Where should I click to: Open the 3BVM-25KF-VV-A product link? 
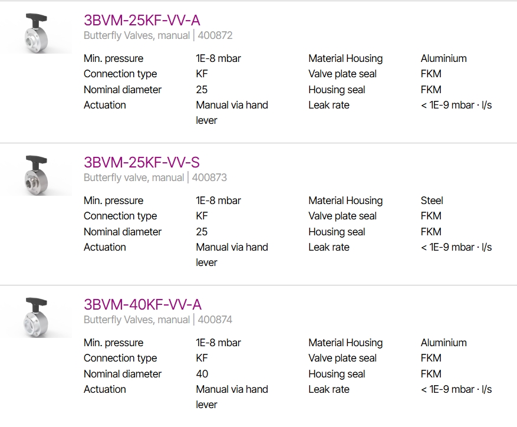point(142,20)
